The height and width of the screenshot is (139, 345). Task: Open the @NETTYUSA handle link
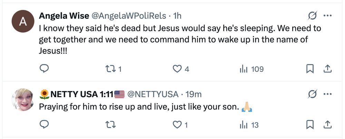(x=153, y=94)
